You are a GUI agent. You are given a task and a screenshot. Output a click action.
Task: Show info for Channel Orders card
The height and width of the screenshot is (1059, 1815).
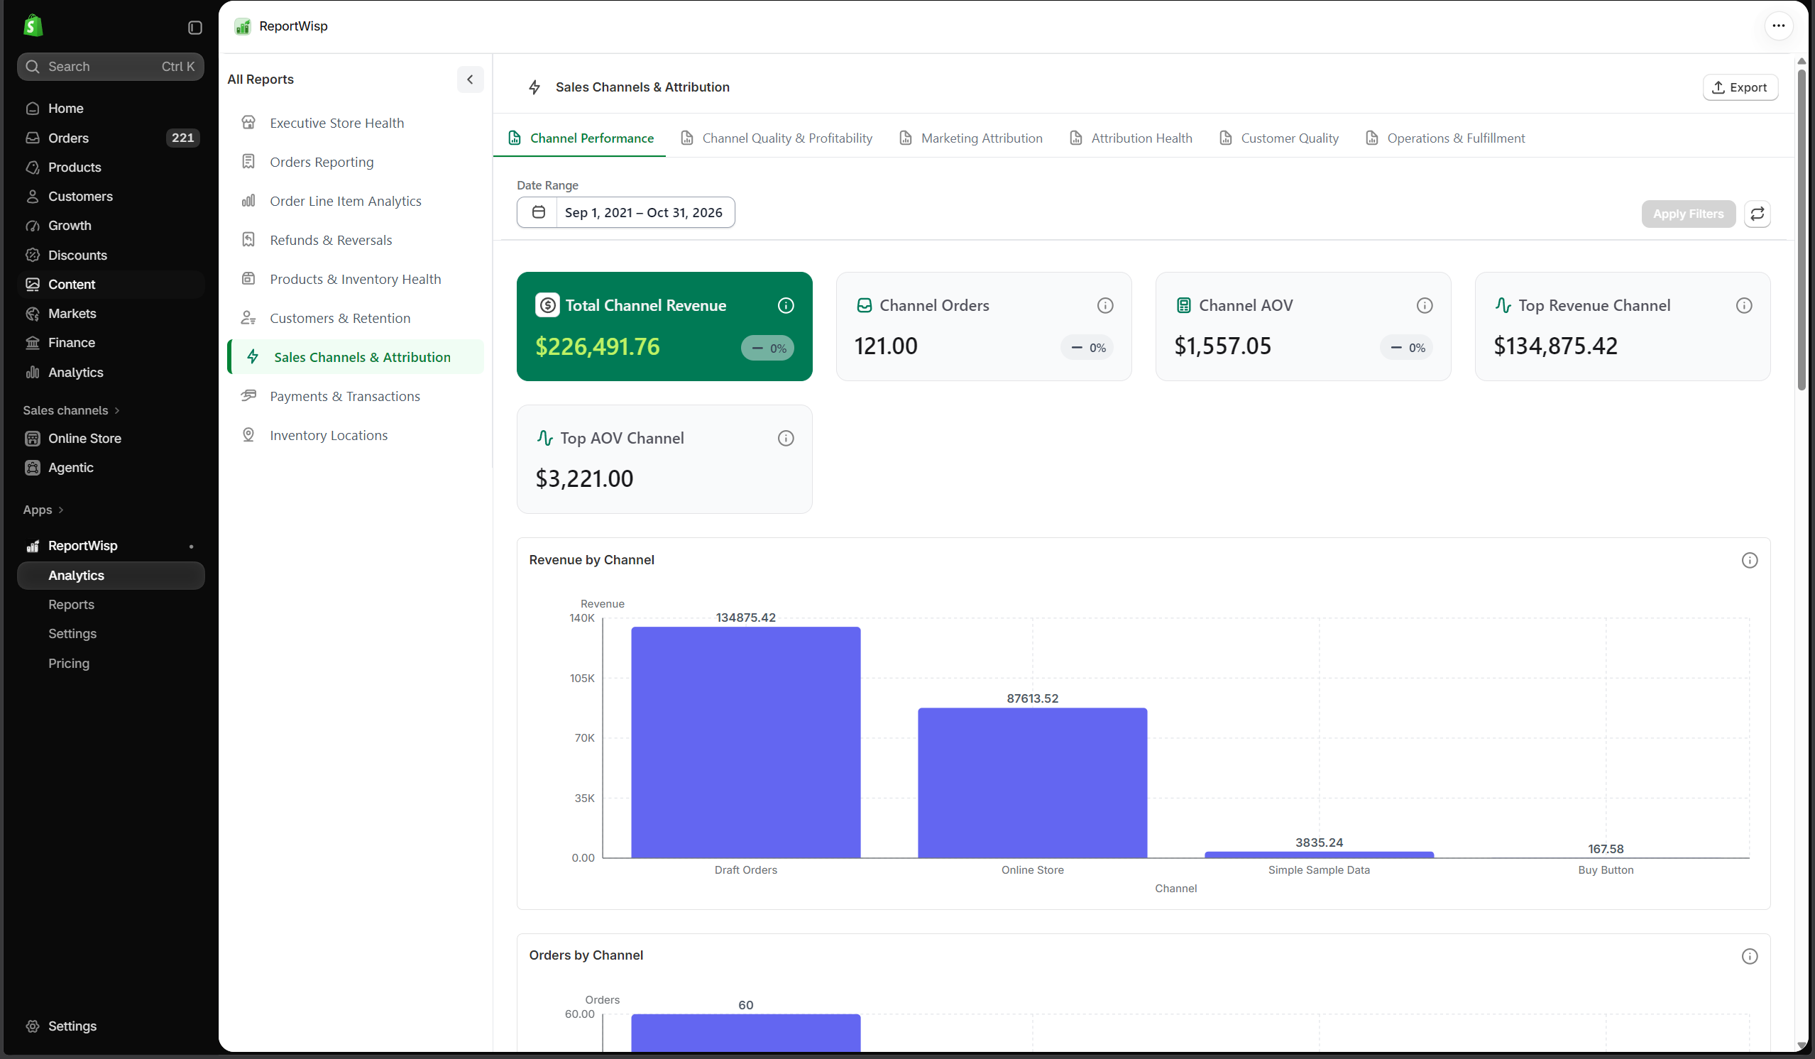(x=1105, y=305)
